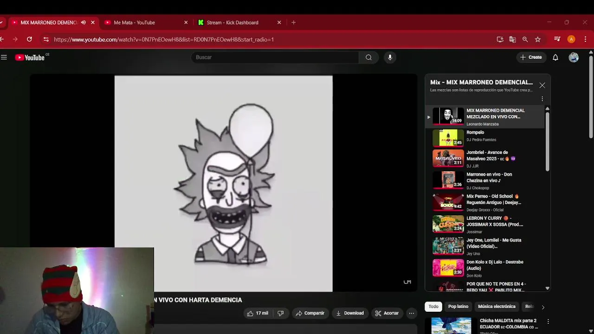Play Don Kolo x Dj Lalo - Destrabe
594x334 pixels.
point(485,268)
